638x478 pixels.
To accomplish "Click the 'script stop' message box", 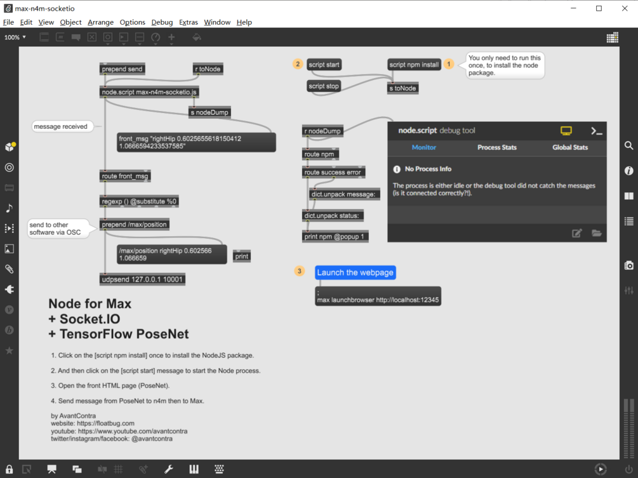I will 324,86.
